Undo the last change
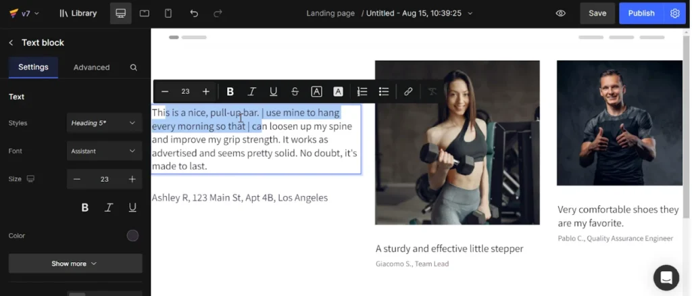This screenshot has width=692, height=296. [194, 14]
